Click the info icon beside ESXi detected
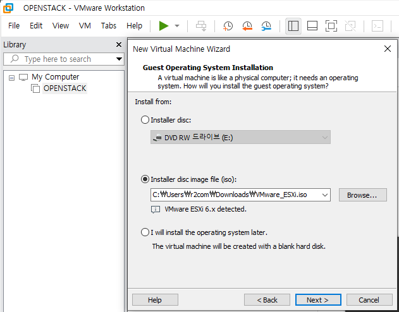The height and width of the screenshot is (312, 399). click(x=156, y=210)
